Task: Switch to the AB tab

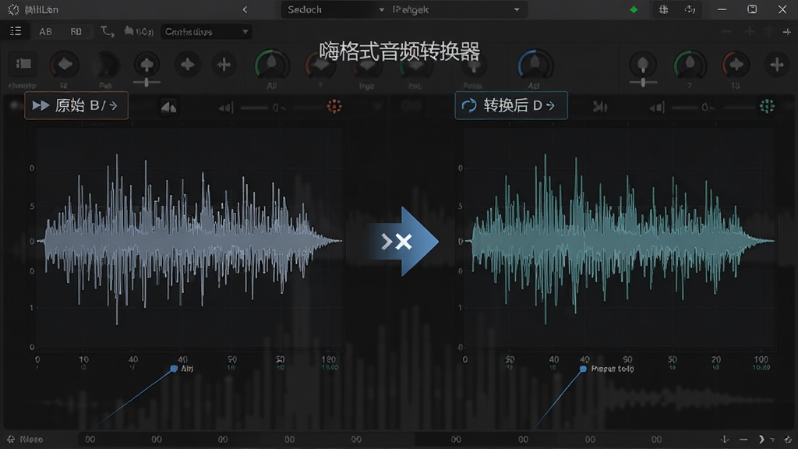Action: click(45, 31)
